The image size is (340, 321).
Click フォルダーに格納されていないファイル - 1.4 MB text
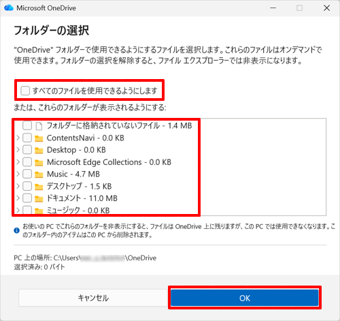[x=119, y=125]
